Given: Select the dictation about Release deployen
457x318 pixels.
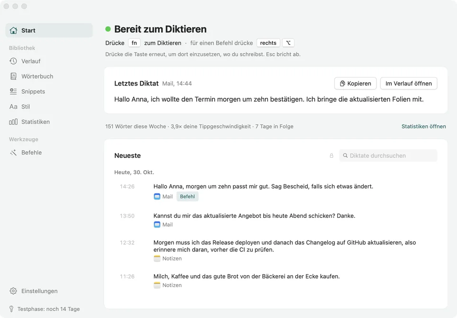Looking at the screenshot, I should (x=285, y=246).
